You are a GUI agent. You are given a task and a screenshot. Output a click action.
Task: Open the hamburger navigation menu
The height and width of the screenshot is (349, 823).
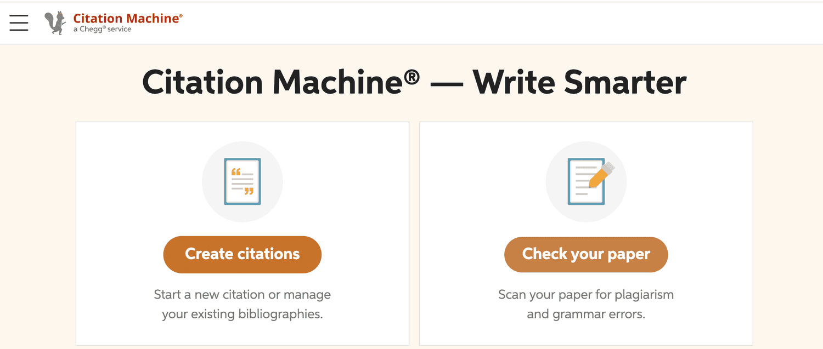[x=19, y=22]
